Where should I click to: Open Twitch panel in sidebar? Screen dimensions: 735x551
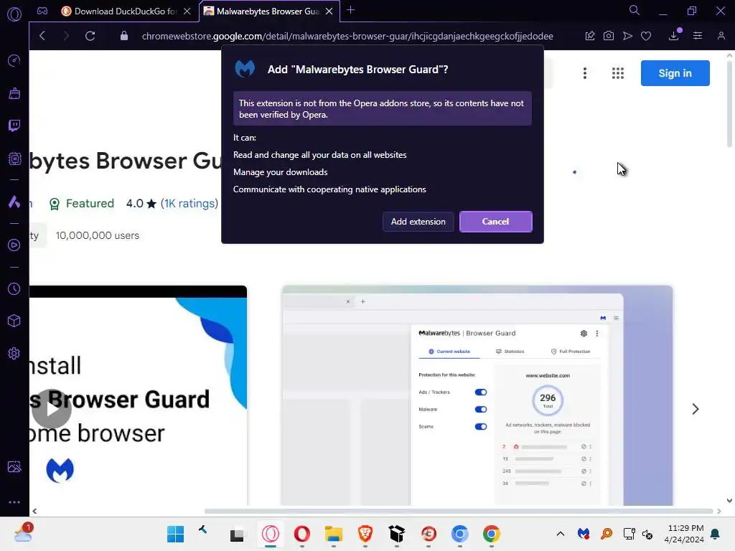pyautogui.click(x=14, y=126)
